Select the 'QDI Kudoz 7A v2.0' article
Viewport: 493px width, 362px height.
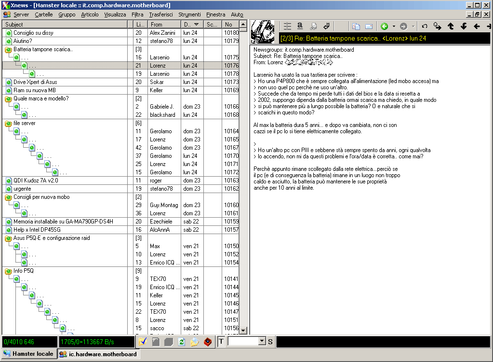point(121,181)
